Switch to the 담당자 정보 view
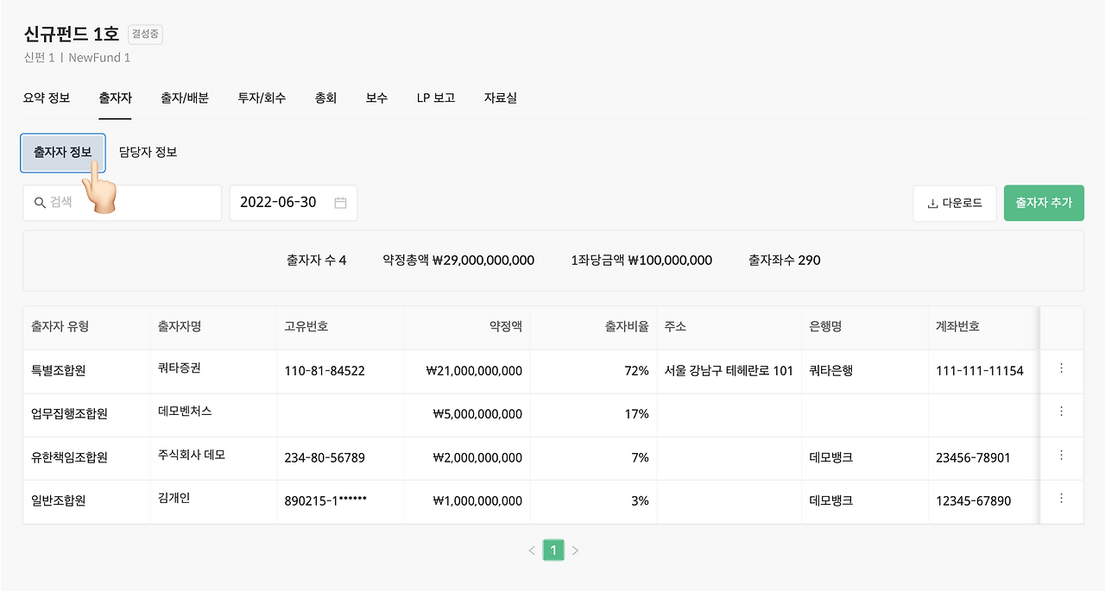 [147, 152]
